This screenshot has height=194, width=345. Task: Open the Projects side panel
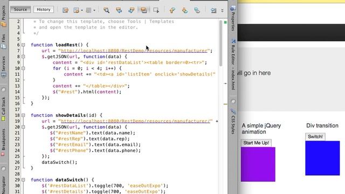4,17
